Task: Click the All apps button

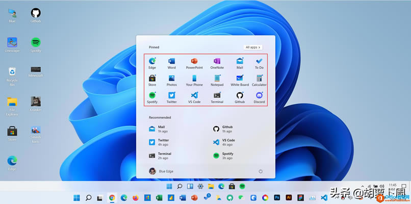Action: click(253, 47)
